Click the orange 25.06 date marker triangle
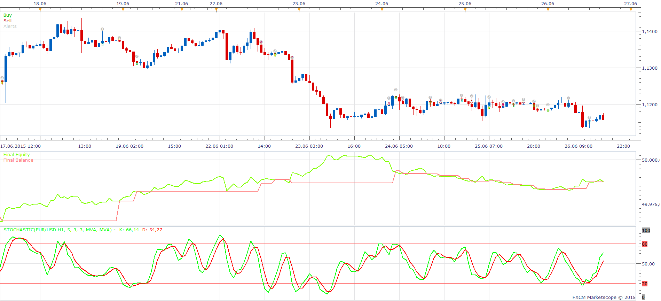 pyautogui.click(x=465, y=9)
